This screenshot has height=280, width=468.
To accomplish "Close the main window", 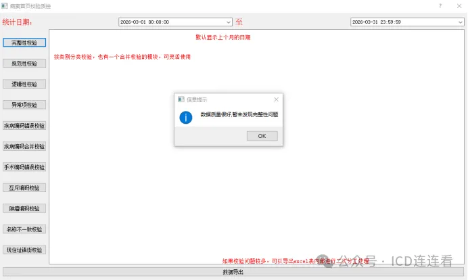I will (x=459, y=5).
